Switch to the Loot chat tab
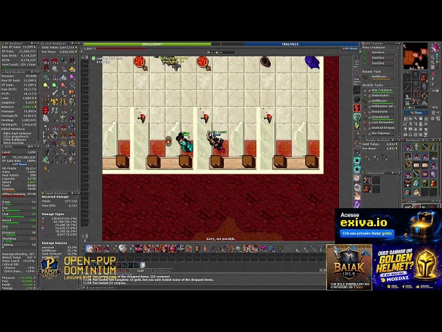This screenshot has height=332, width=442. pos(140,270)
